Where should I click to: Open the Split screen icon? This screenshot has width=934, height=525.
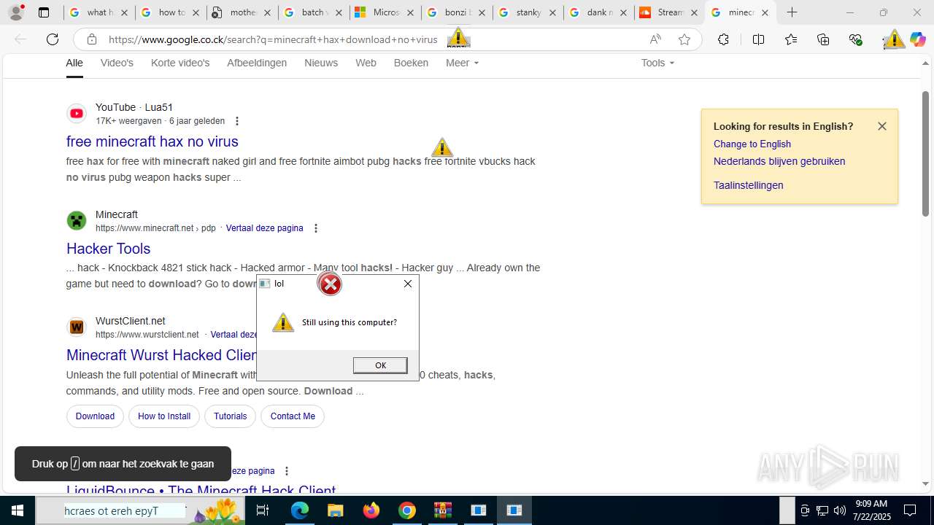click(758, 39)
